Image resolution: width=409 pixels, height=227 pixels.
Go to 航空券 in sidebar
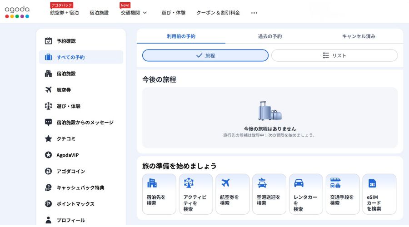pyautogui.click(x=81, y=89)
